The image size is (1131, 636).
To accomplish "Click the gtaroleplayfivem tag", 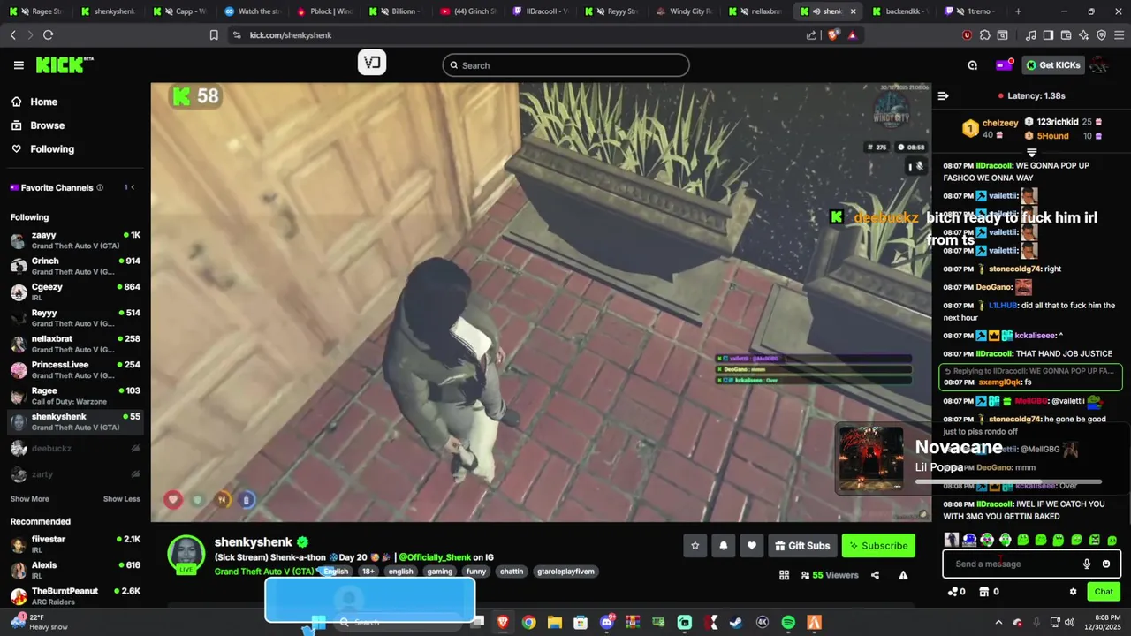I will pos(565,572).
